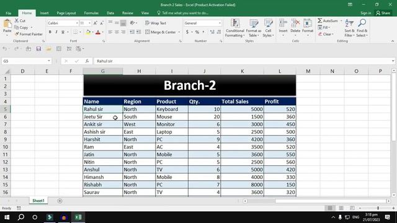Click the Fill Color bucket icon

click(x=88, y=32)
